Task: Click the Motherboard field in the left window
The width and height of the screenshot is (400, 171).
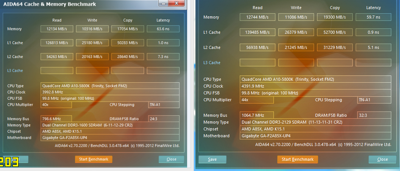Action: click(110, 138)
